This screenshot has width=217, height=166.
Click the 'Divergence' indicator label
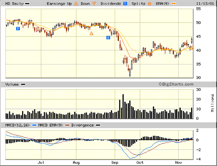83,125
